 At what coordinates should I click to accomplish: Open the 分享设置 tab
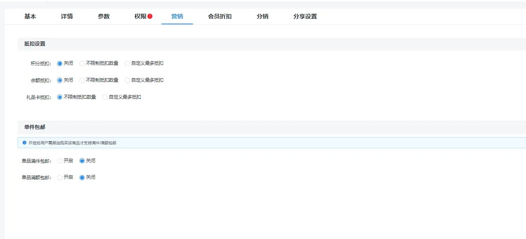[x=305, y=17]
